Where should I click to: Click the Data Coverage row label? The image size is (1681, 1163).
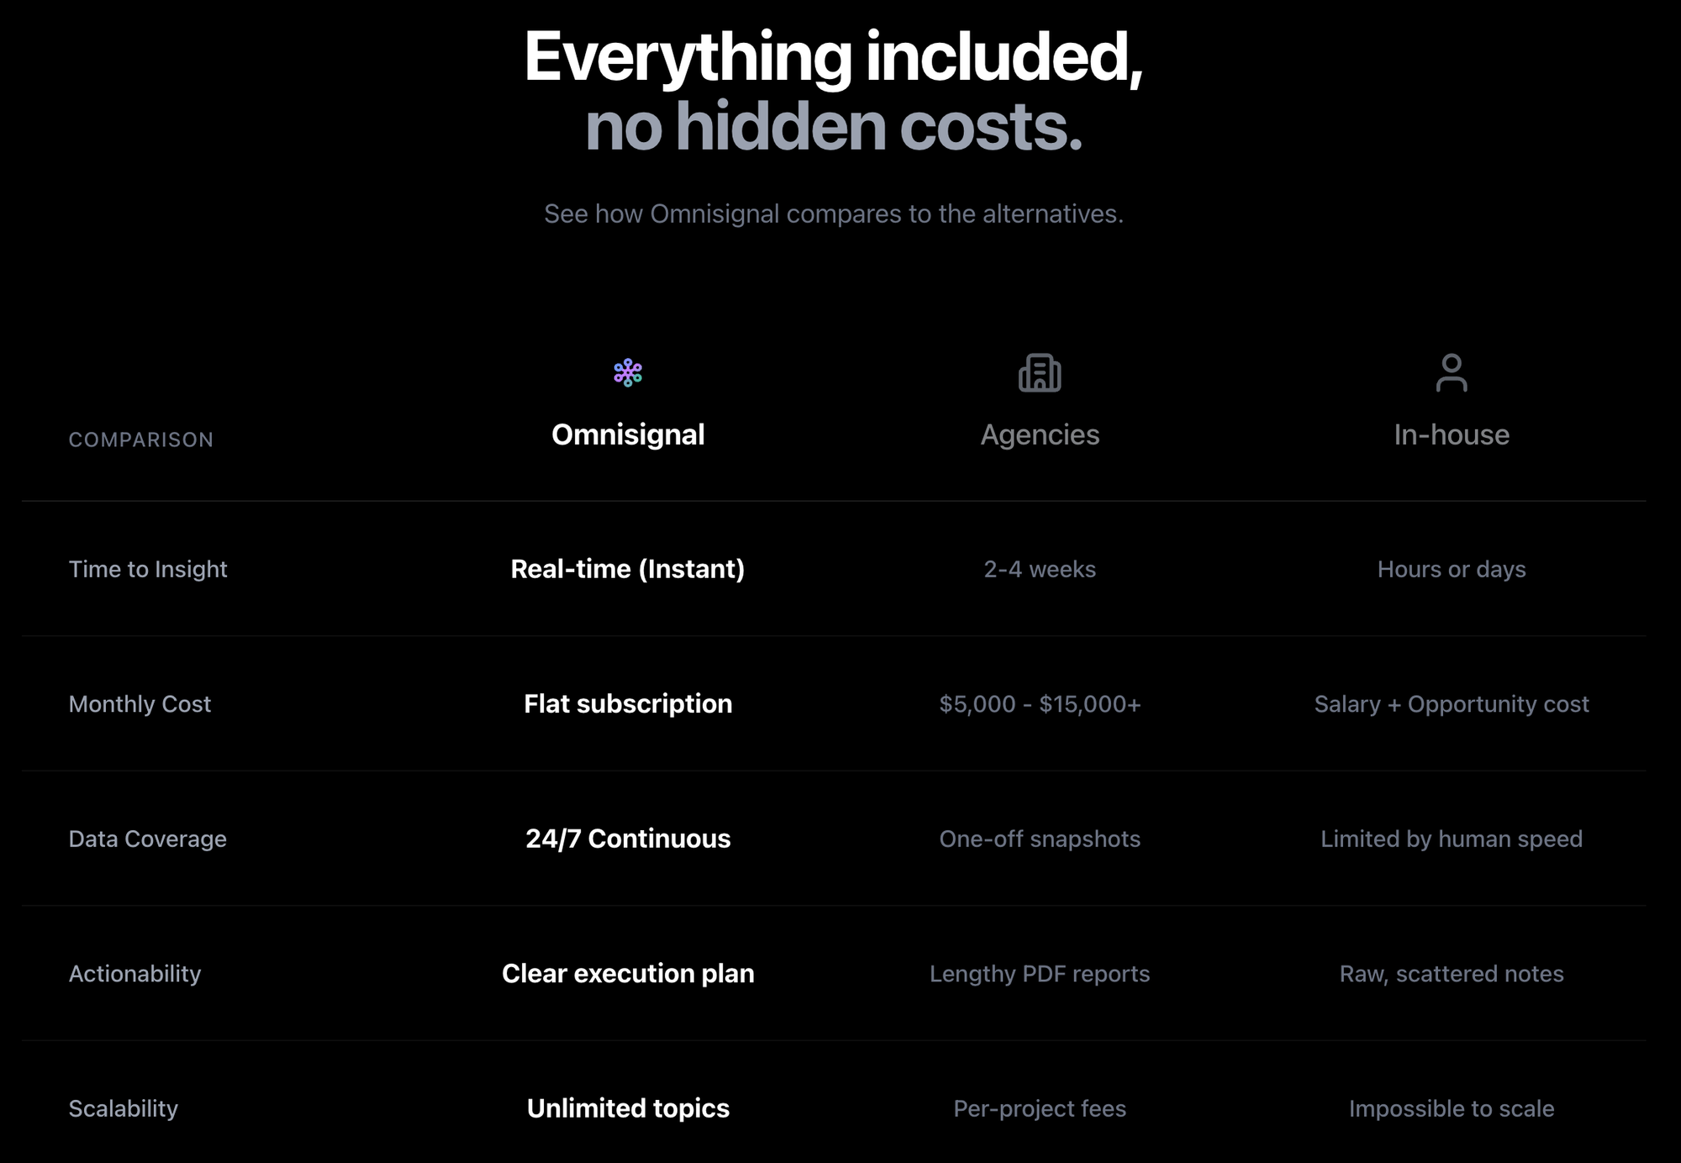pos(148,839)
